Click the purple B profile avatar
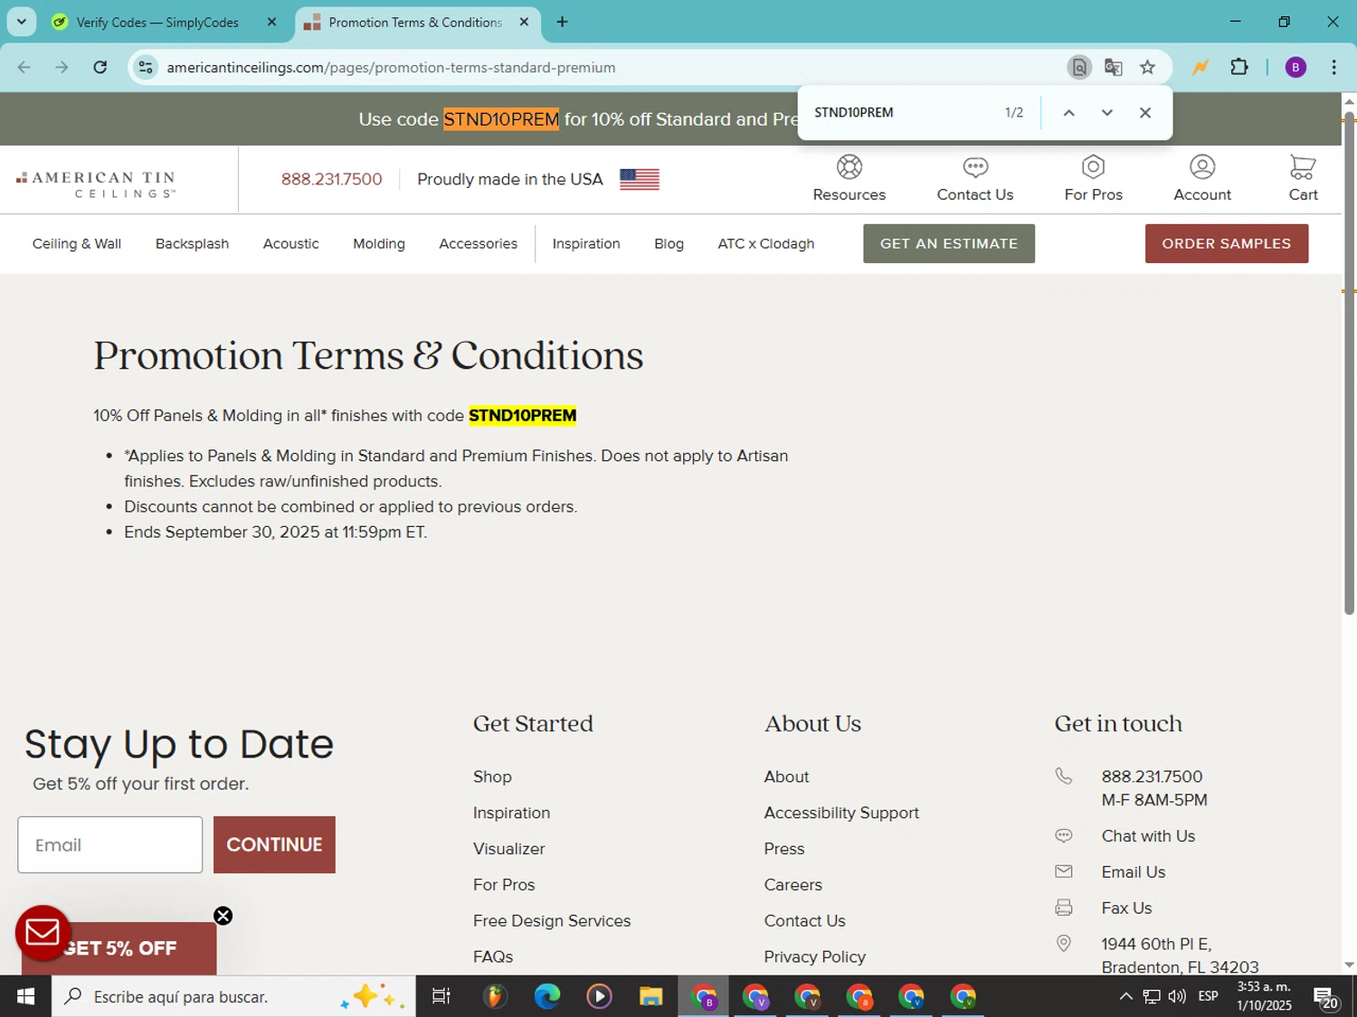Image resolution: width=1357 pixels, height=1017 pixels. click(x=1295, y=67)
